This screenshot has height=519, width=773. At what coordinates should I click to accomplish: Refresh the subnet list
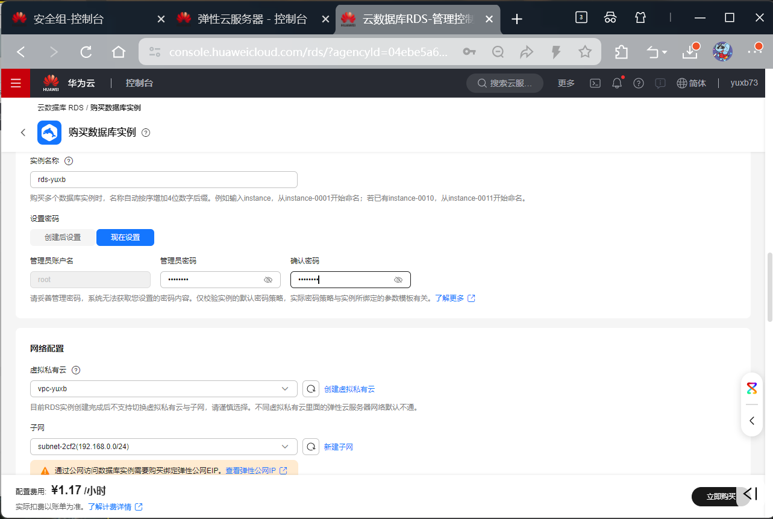click(311, 447)
